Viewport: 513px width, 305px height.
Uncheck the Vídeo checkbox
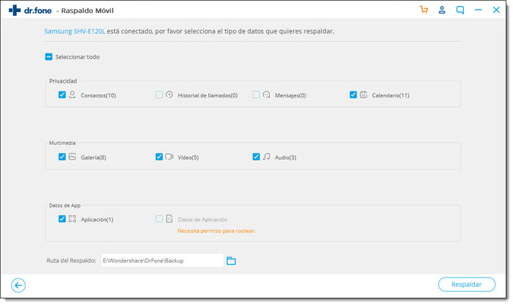pos(159,157)
